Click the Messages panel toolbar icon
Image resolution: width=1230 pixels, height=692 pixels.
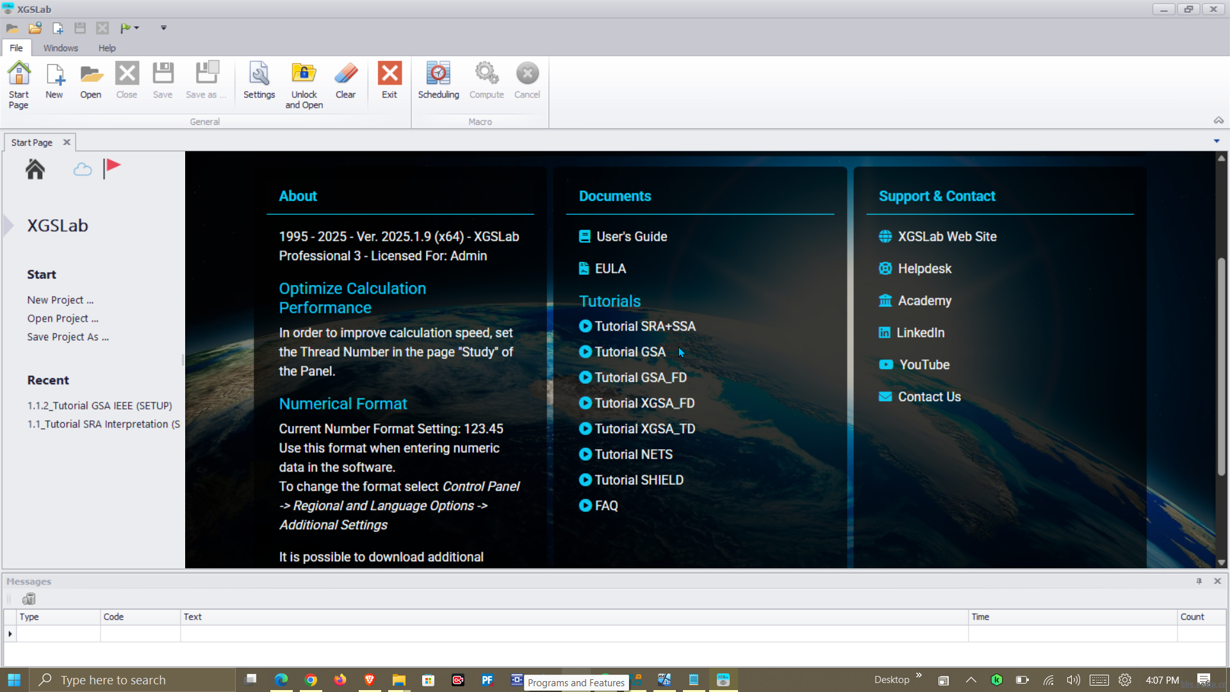click(x=29, y=599)
